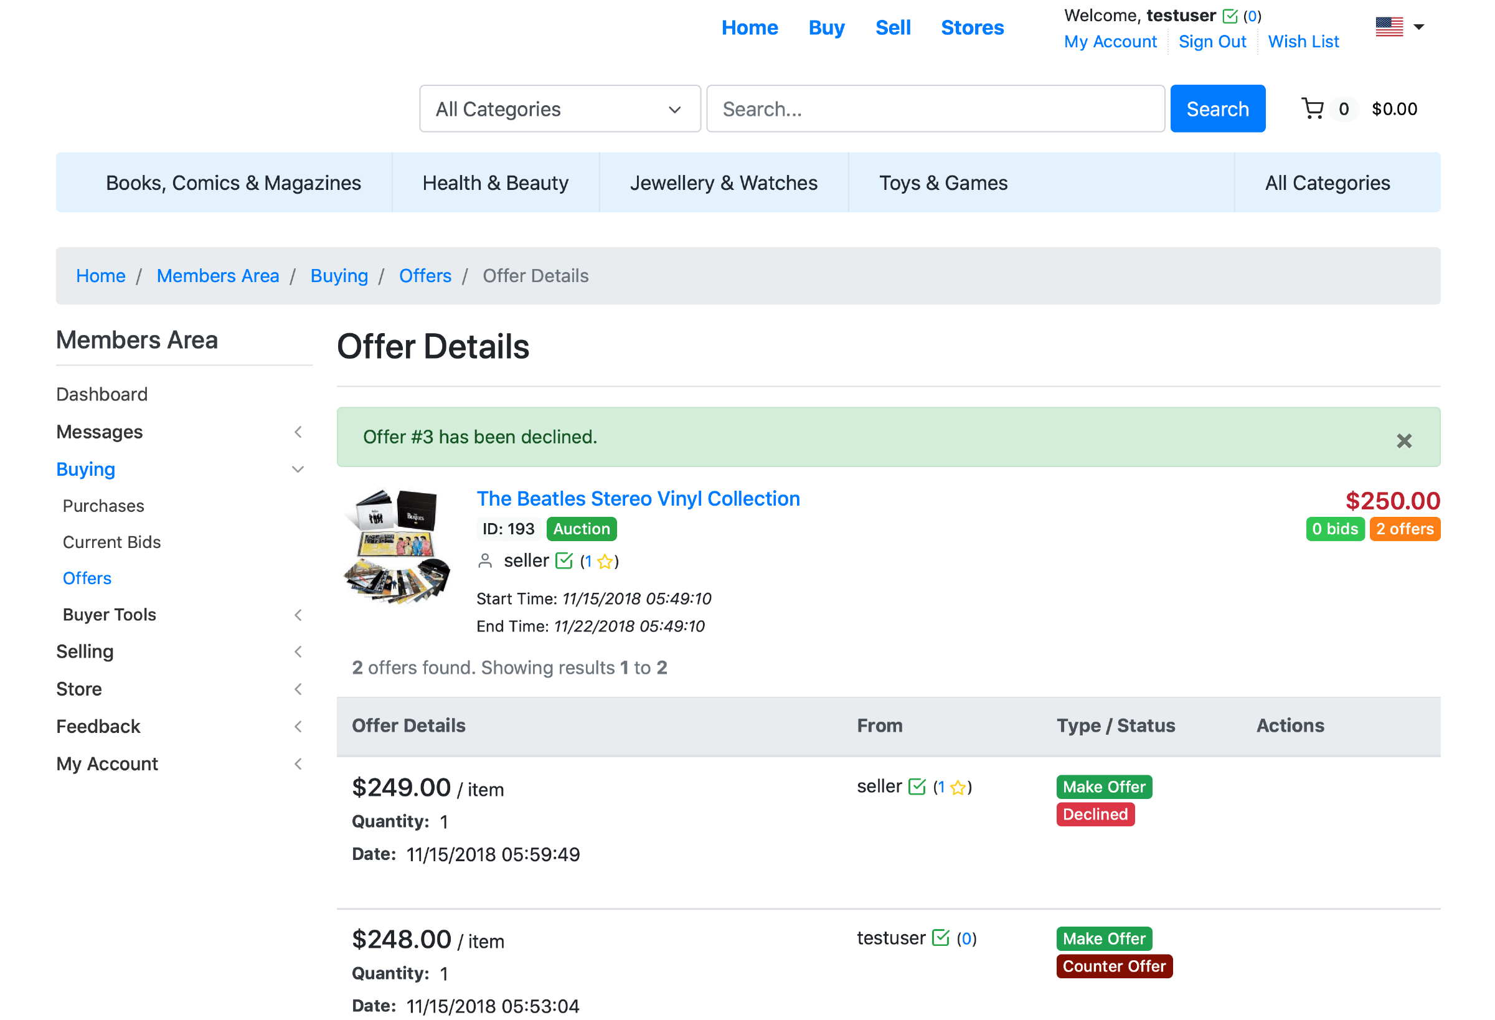Collapse the Buying sidebar section

tap(298, 469)
